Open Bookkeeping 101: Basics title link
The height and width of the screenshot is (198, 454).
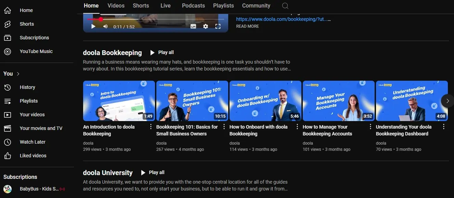(187, 130)
